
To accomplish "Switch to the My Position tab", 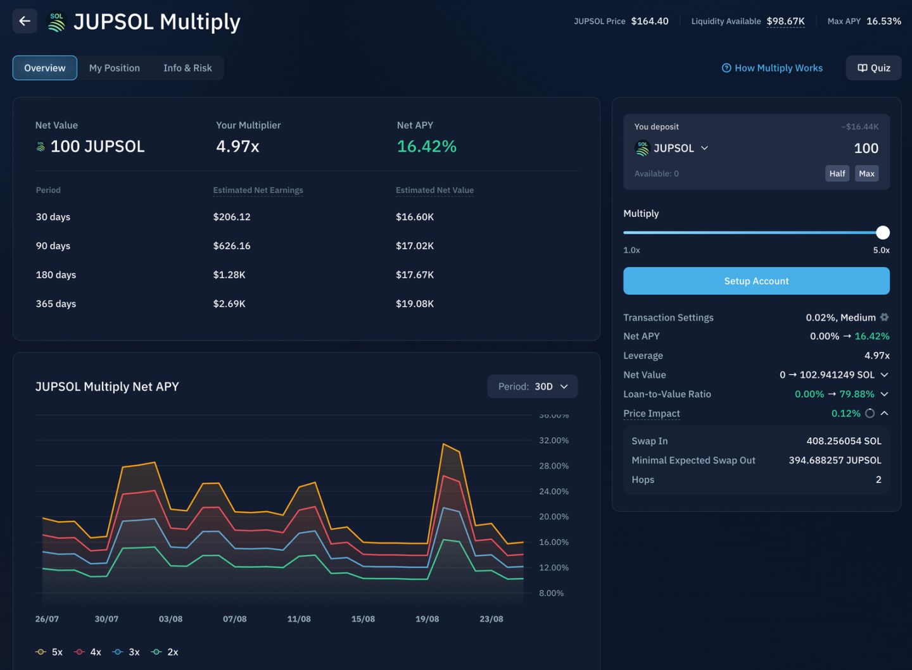I will [x=115, y=68].
